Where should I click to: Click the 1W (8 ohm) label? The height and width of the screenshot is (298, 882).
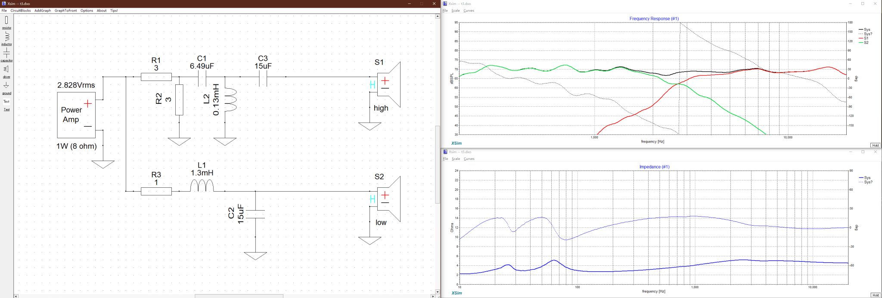pyautogui.click(x=77, y=146)
